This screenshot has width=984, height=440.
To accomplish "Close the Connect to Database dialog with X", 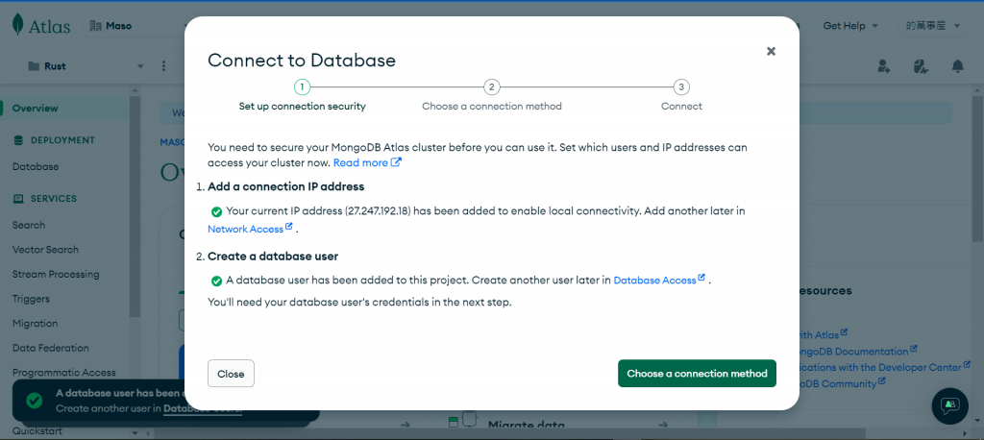I will point(772,52).
